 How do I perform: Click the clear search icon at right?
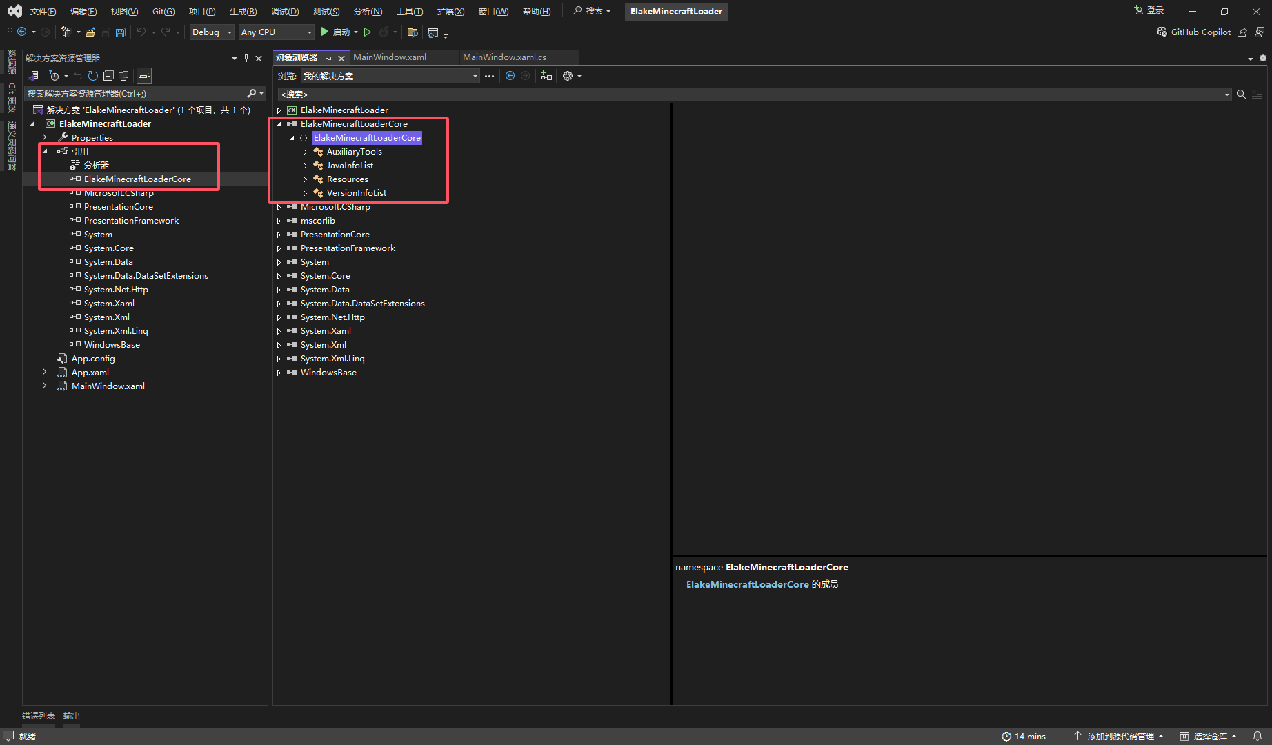pyautogui.click(x=1257, y=95)
